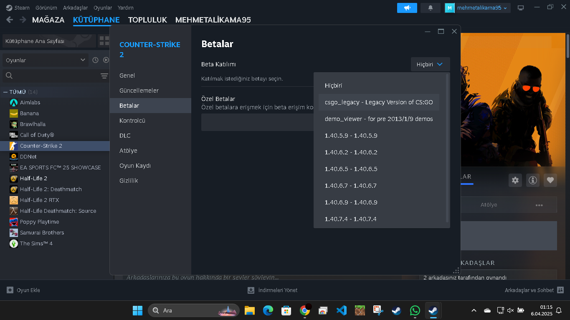Open the MEHMETALİKAMA95 profile navigation link
The width and height of the screenshot is (570, 320).
pos(213,20)
